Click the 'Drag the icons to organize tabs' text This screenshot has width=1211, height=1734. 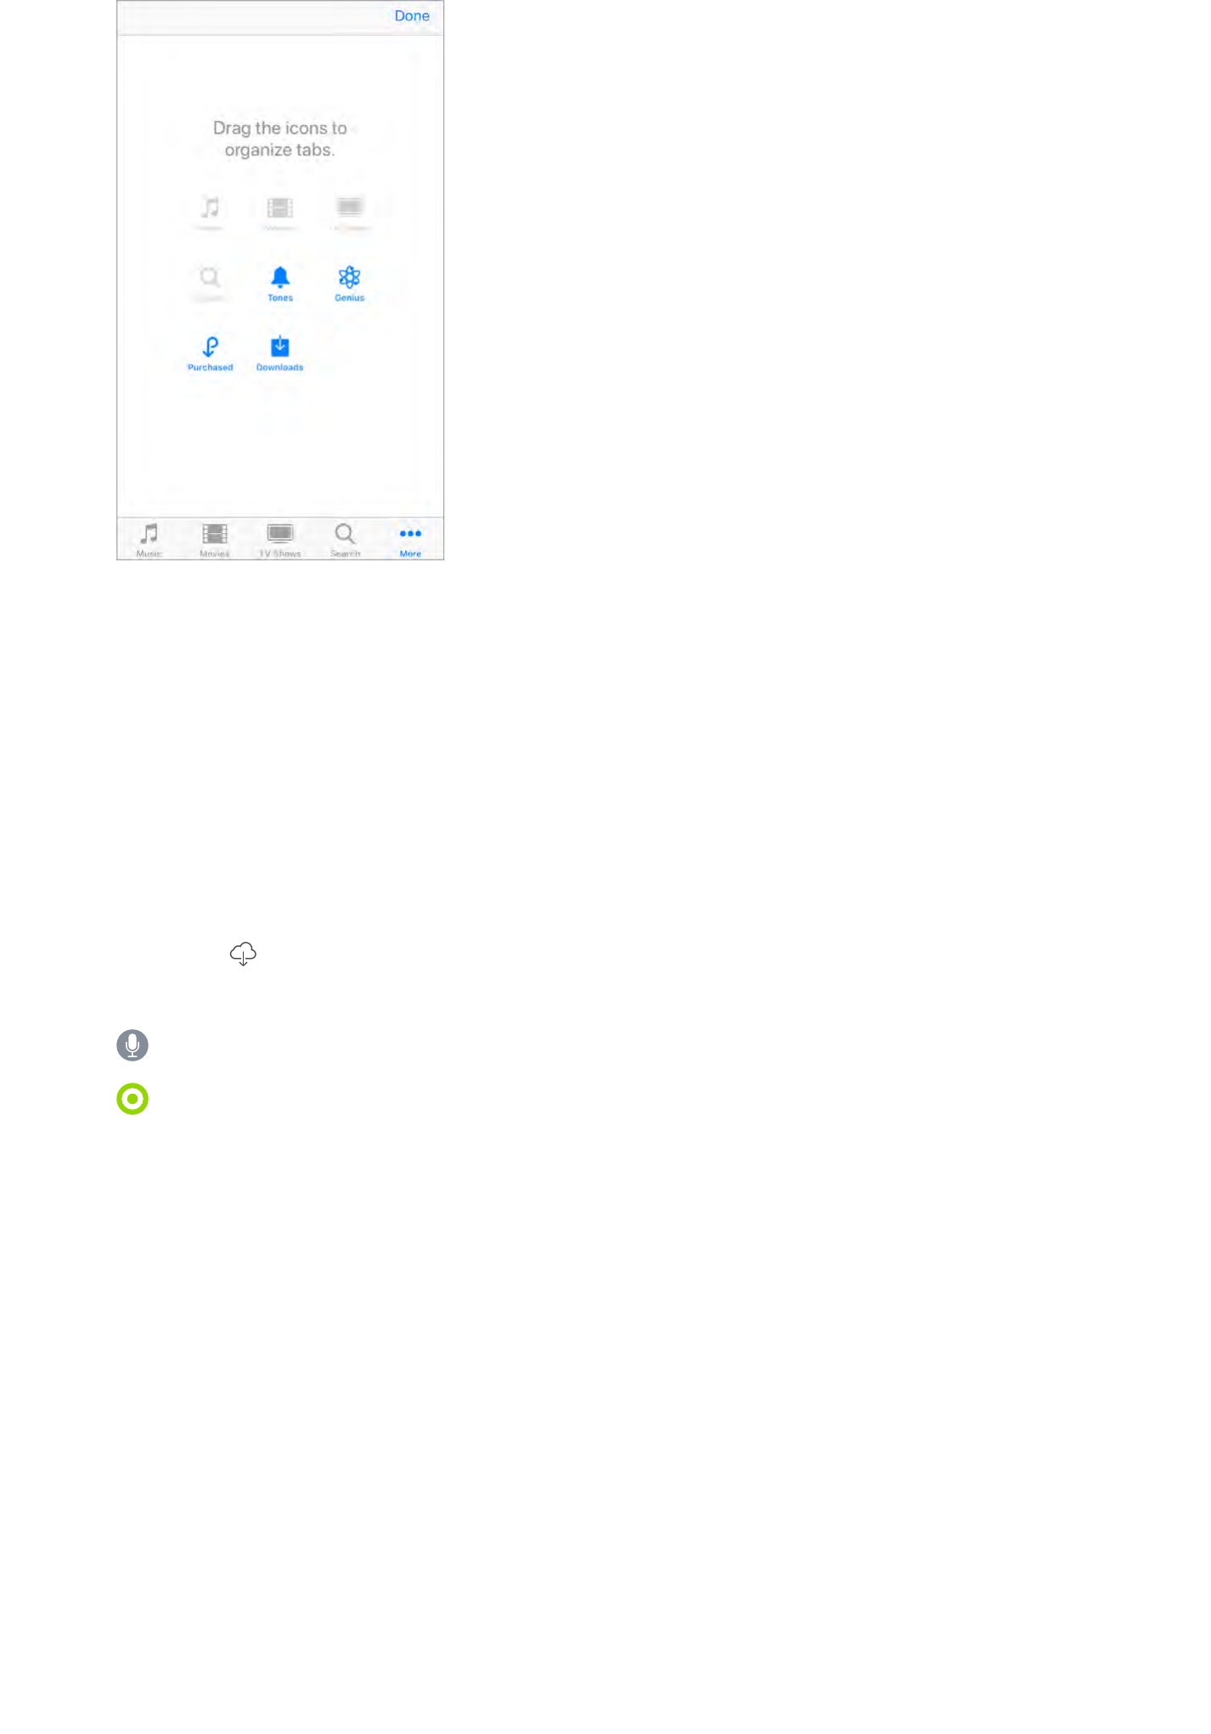[280, 139]
